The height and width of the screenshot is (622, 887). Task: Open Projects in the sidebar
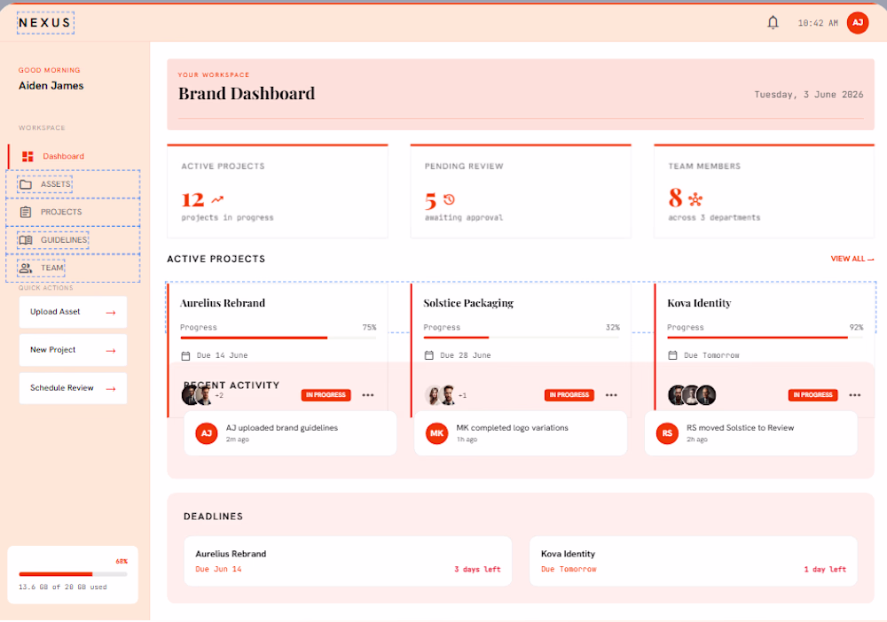[x=73, y=212]
